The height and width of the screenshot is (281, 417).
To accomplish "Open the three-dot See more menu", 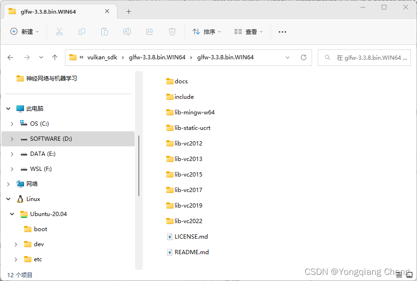I will coord(282,32).
